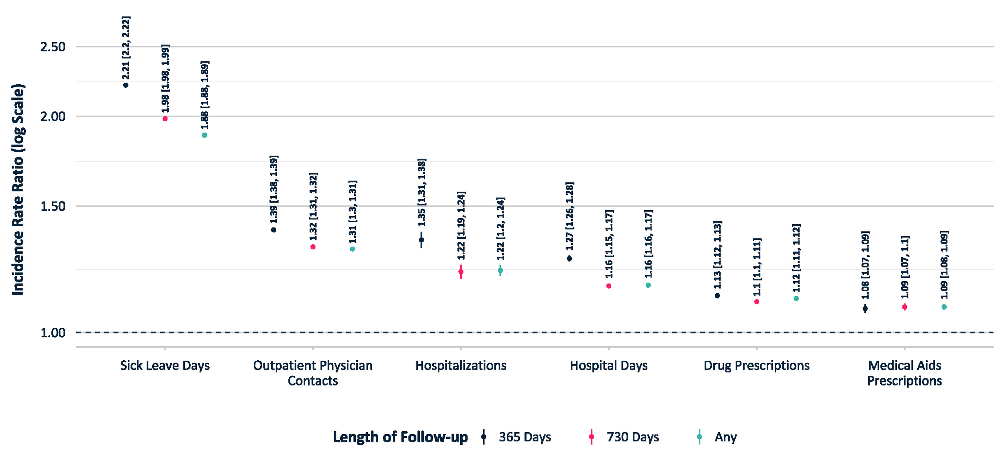
Task: Click the 1.35 Hospitalizations black point
Action: (421, 240)
